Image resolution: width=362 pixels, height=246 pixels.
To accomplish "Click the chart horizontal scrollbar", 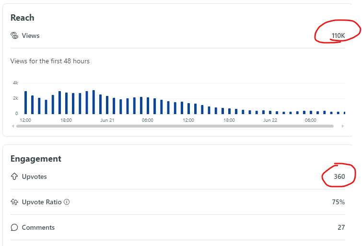I will point(175,126).
